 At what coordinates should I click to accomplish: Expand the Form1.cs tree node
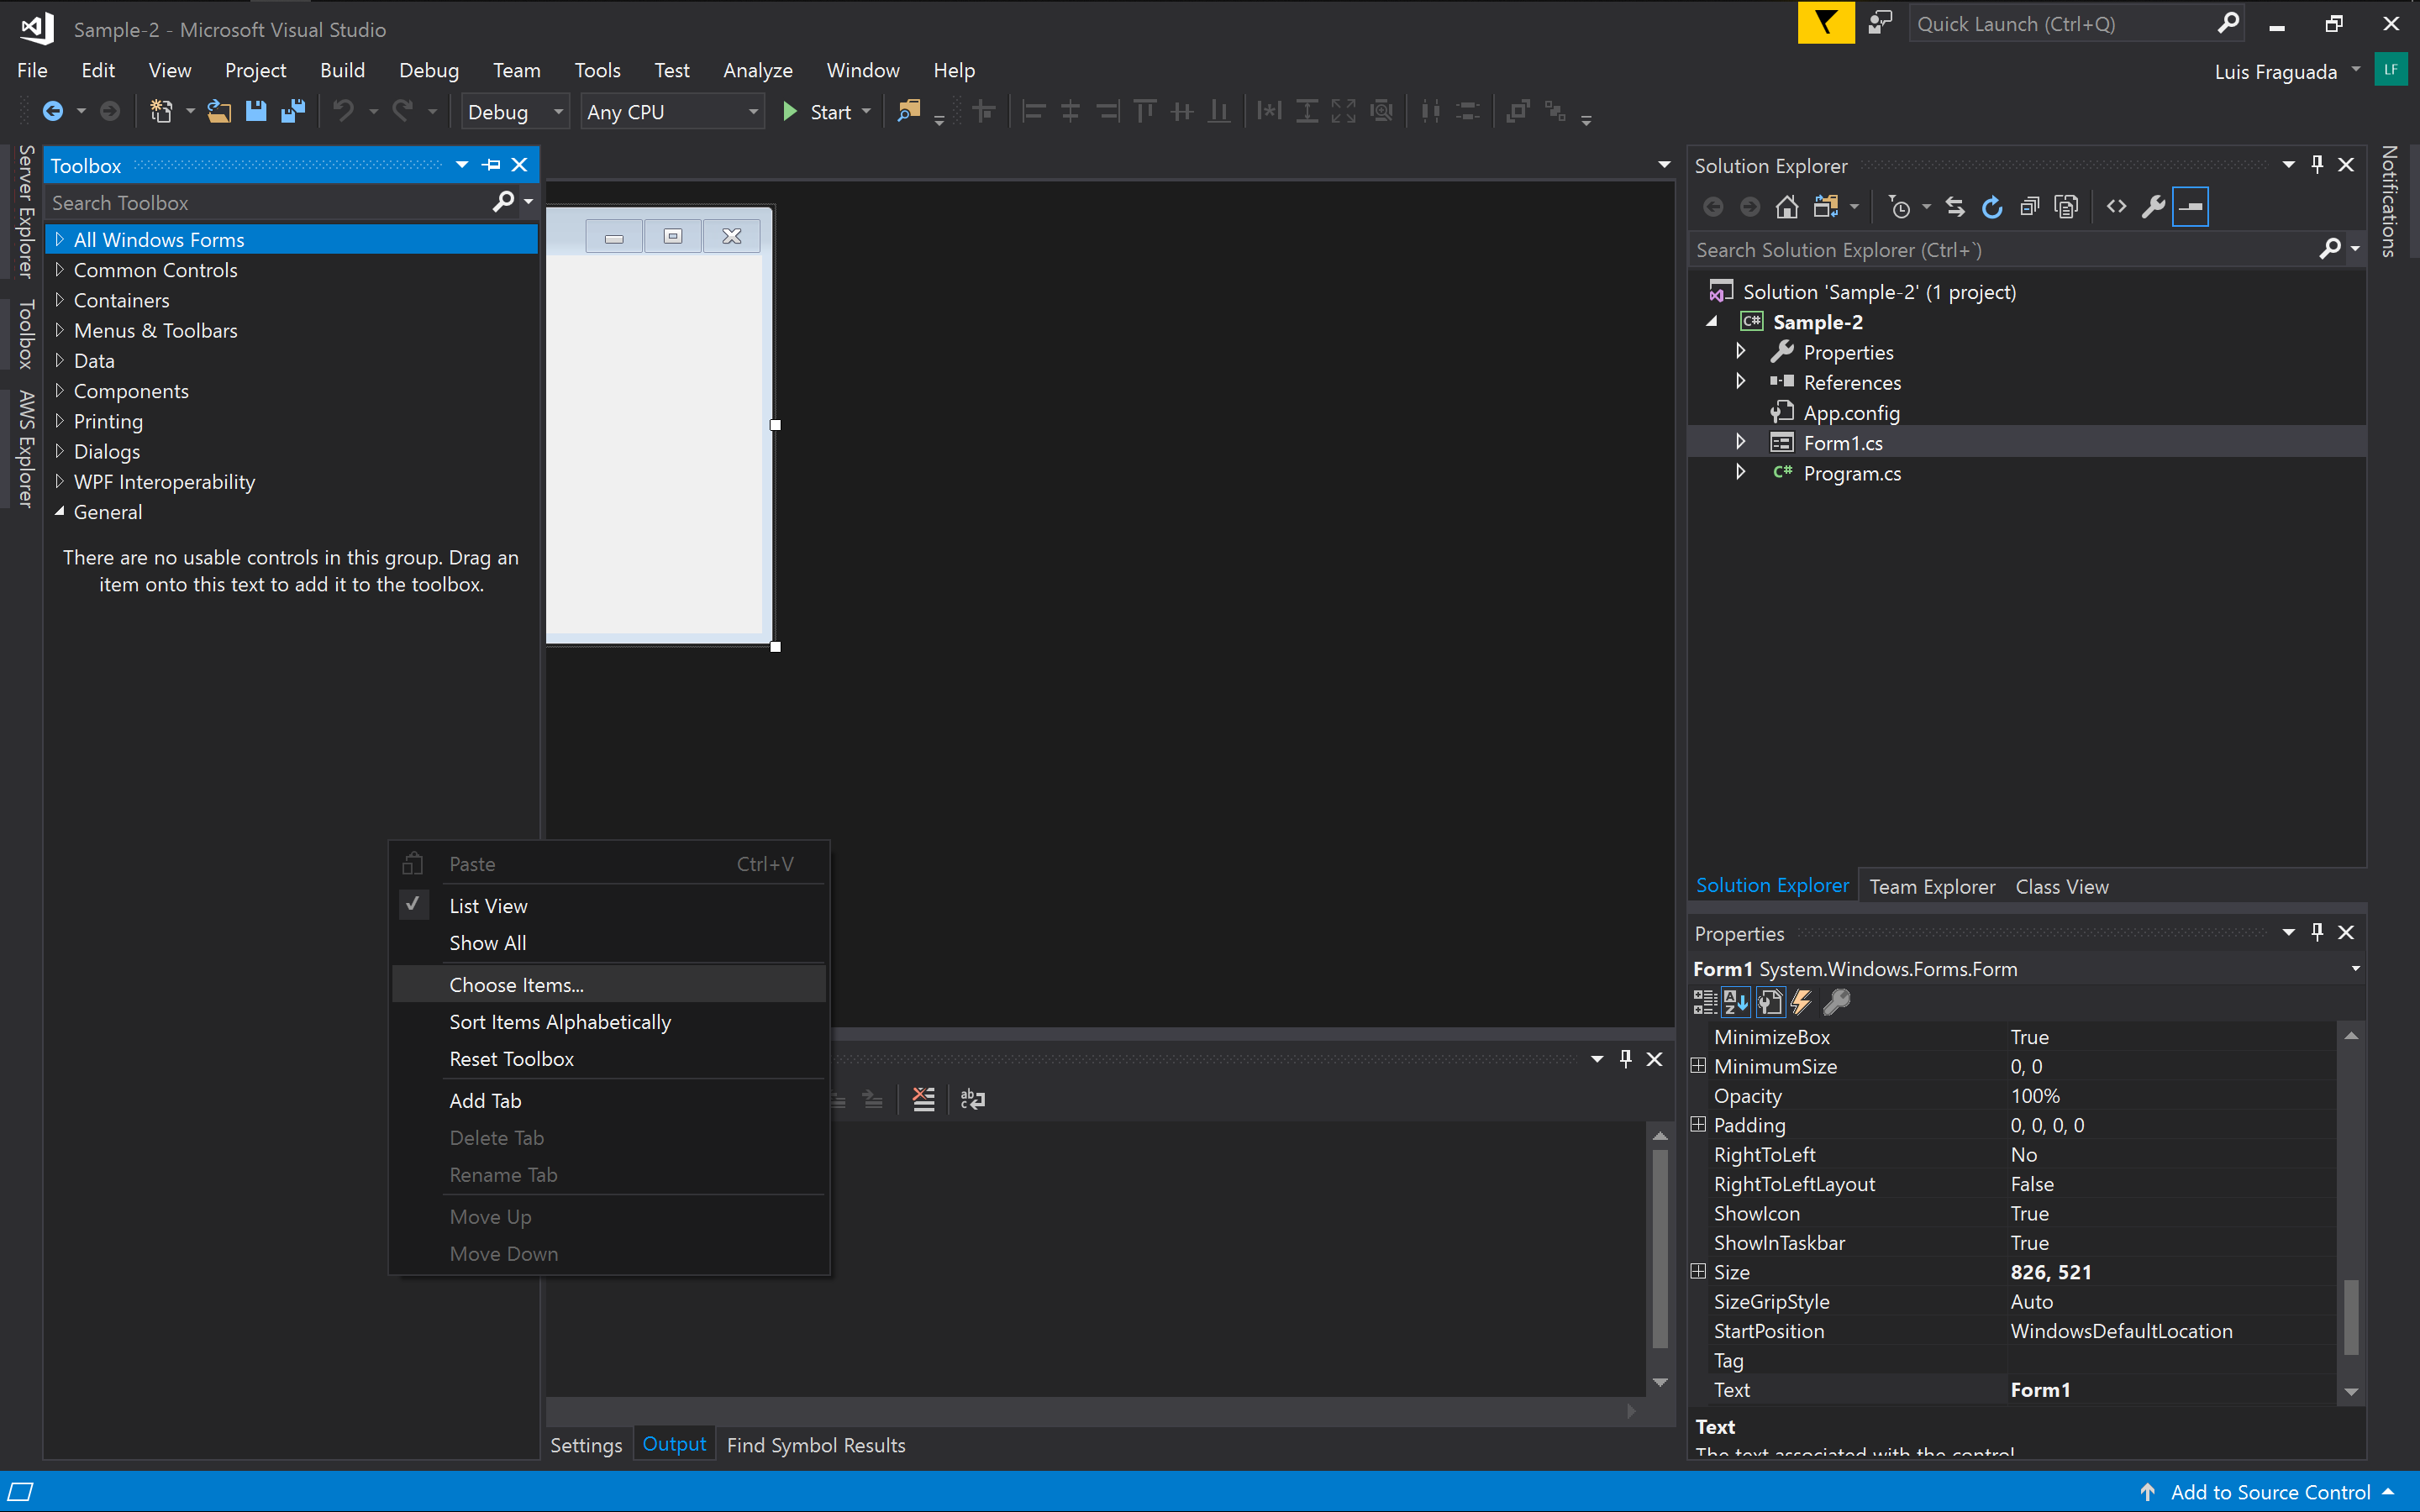pos(1741,442)
